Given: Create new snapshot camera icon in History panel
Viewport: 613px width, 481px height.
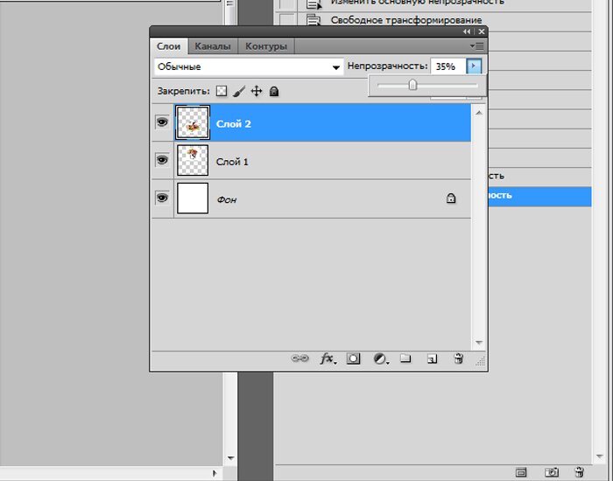Looking at the screenshot, I should click(x=551, y=472).
